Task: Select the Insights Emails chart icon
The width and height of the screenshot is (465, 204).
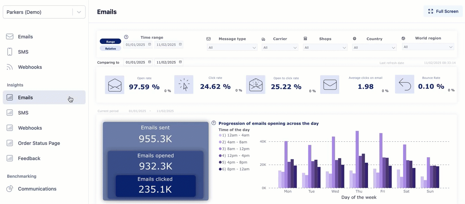Action: pyautogui.click(x=10, y=97)
